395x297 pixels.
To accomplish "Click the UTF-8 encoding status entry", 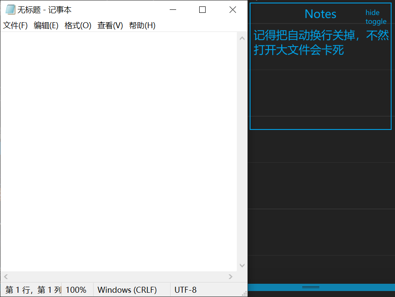I will (186, 290).
